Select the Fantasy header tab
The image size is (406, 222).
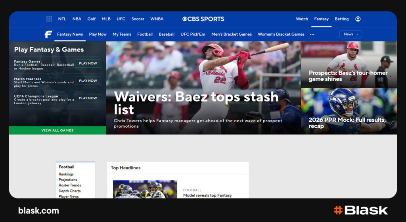321,19
